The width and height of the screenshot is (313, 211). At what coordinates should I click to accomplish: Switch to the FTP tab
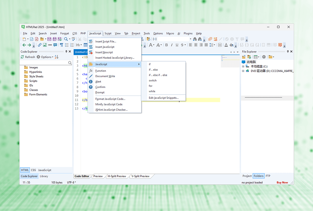268,176
